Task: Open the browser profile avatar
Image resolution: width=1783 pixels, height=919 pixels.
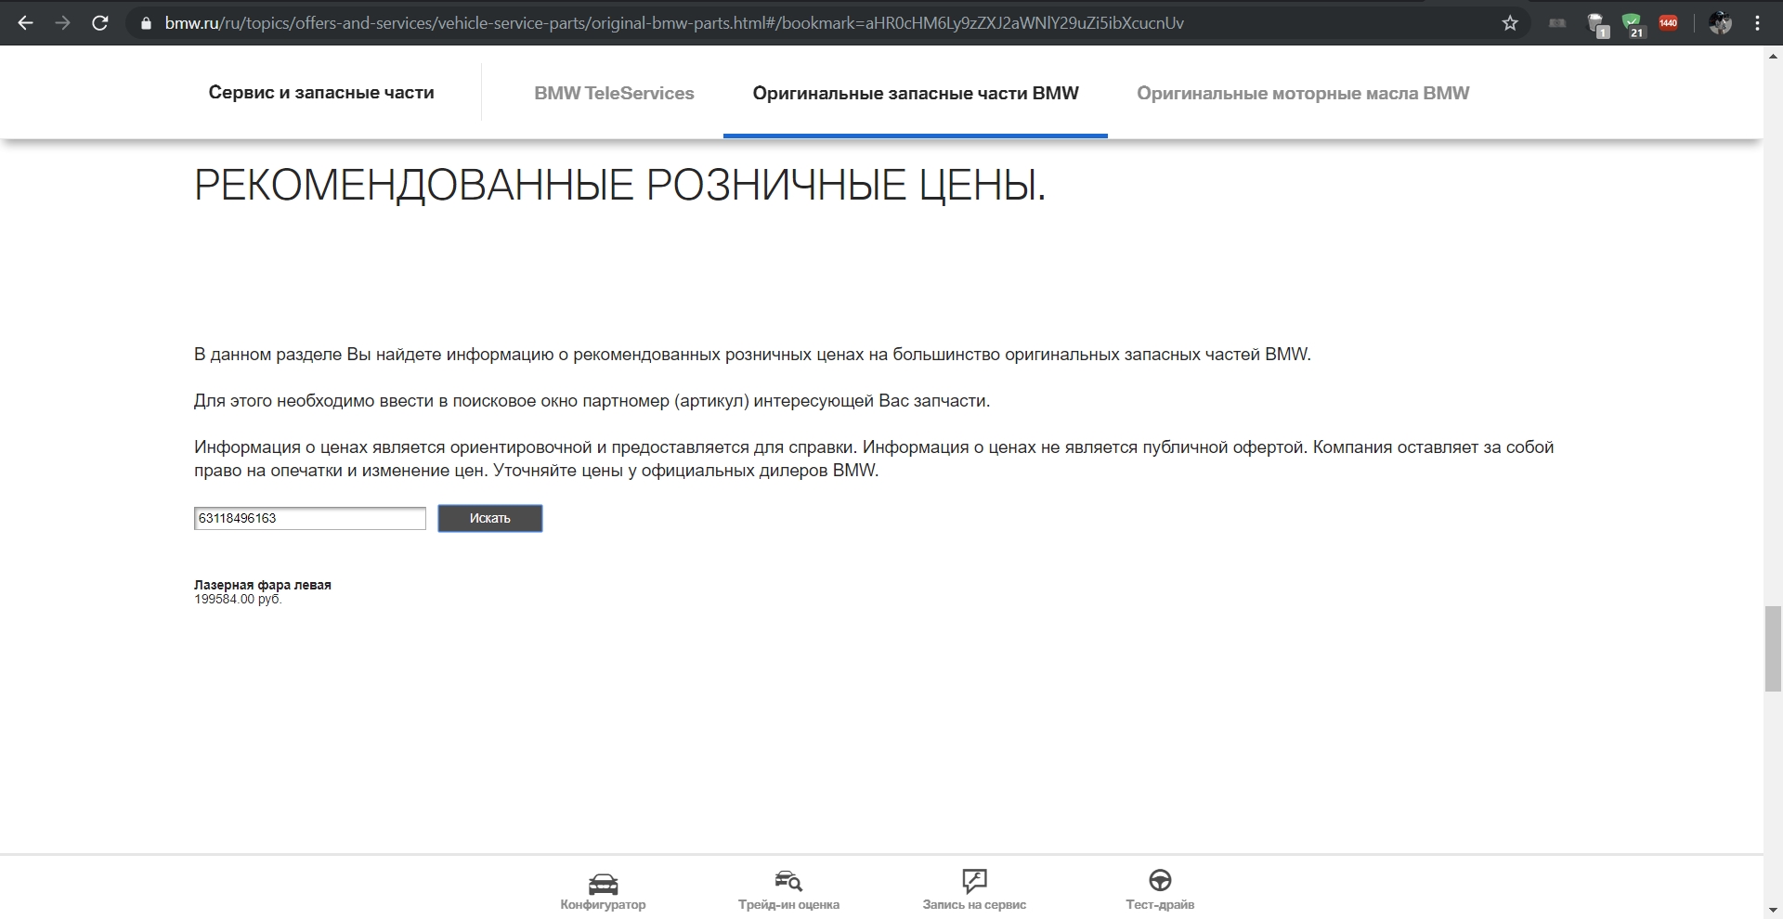Action: (x=1720, y=23)
